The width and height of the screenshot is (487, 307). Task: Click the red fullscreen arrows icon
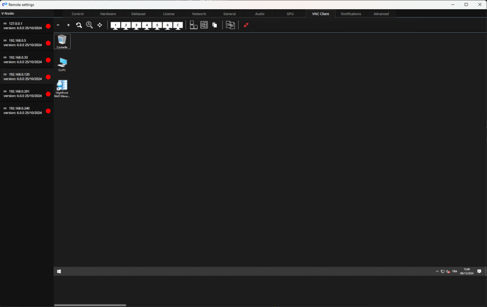click(x=246, y=25)
